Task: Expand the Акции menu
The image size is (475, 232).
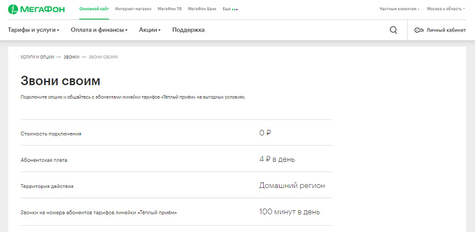Action: tap(149, 30)
